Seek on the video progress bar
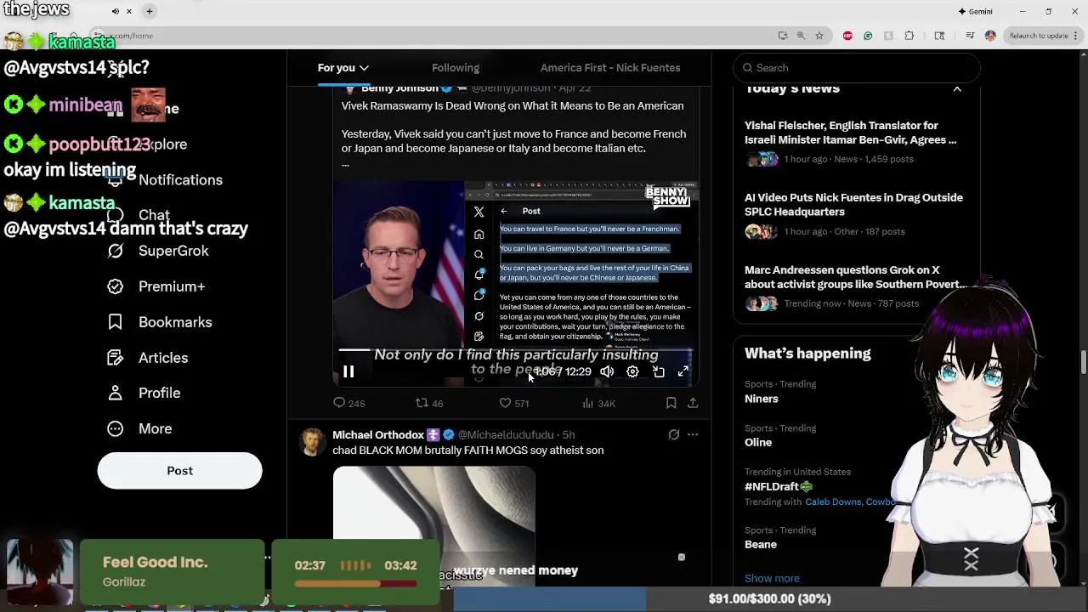The image size is (1088, 612). click(515, 349)
